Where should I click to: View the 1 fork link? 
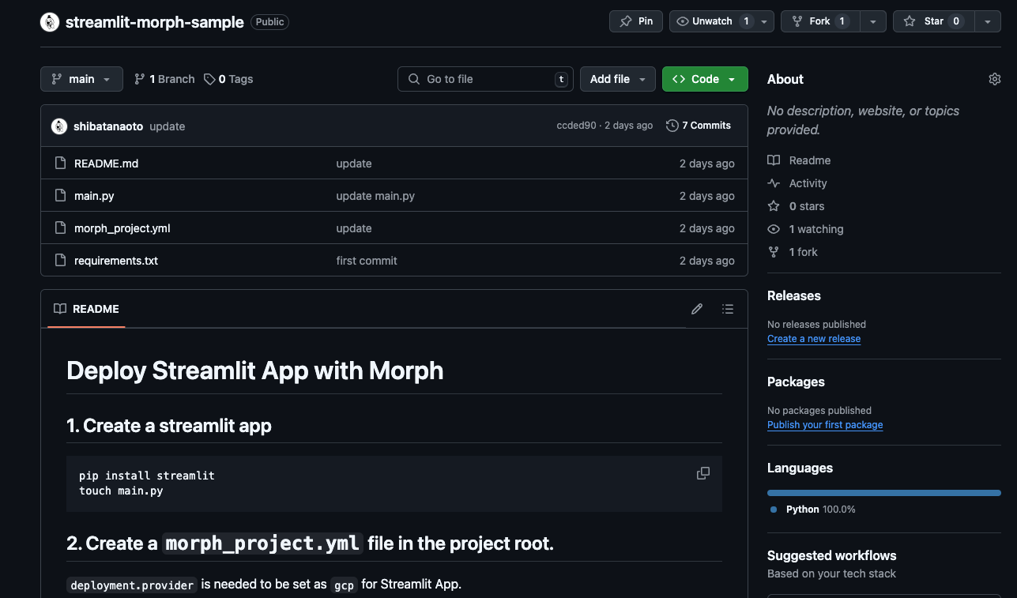tap(804, 252)
